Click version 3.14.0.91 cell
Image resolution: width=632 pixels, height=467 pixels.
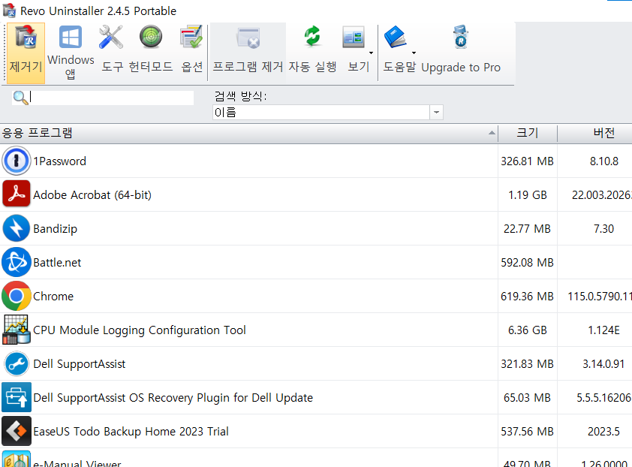click(x=603, y=364)
